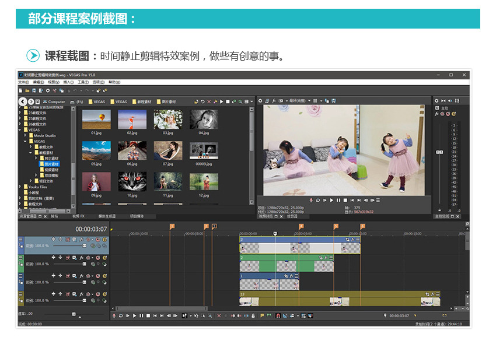Adjust the first track level slider
The height and width of the screenshot is (337, 496).
pyautogui.click(x=84, y=245)
